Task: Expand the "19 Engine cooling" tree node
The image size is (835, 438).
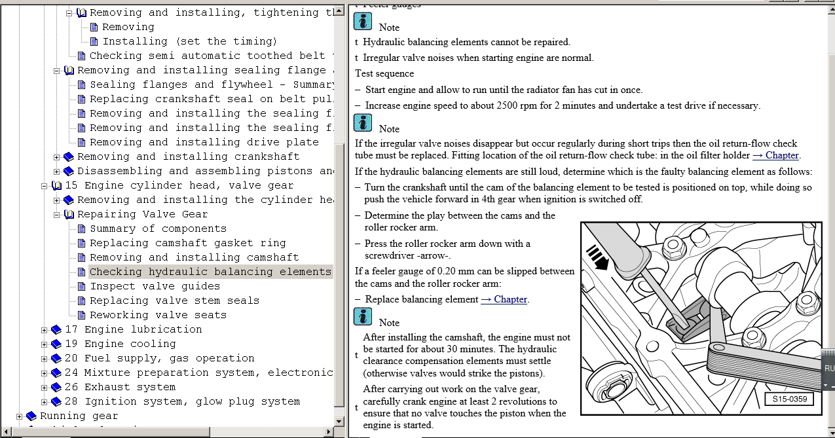Action: [x=44, y=344]
